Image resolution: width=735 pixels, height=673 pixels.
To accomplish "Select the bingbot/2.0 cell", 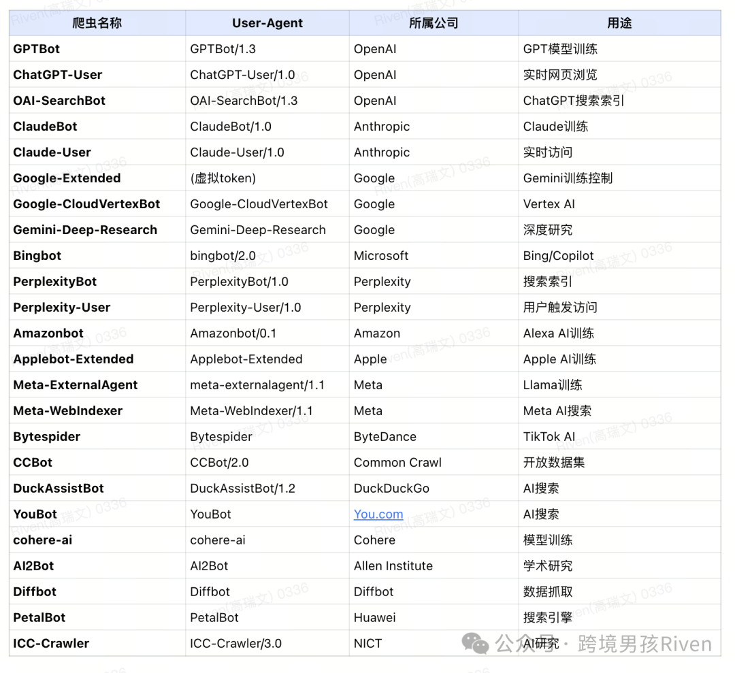I will point(267,255).
